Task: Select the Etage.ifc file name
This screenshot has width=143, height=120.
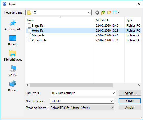Action: pos(38,26)
